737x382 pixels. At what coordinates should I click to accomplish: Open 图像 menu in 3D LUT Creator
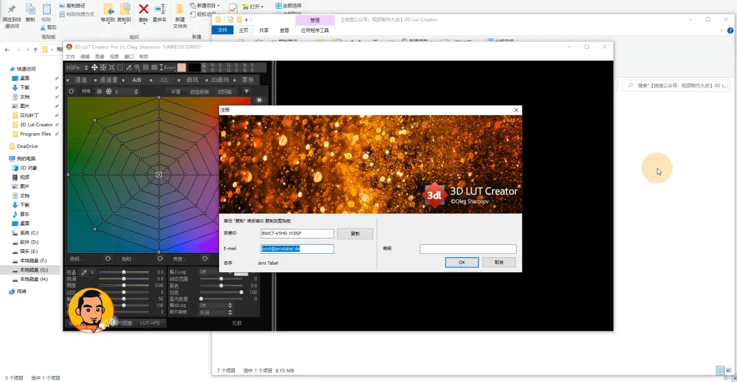coord(100,57)
